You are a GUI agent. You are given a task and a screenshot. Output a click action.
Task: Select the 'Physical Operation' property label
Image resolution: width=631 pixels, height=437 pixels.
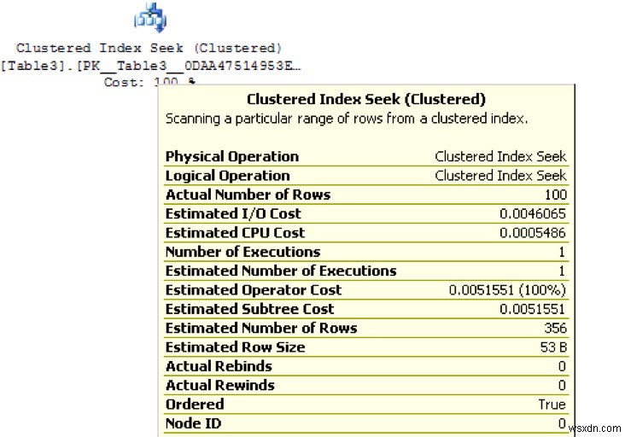[232, 156]
